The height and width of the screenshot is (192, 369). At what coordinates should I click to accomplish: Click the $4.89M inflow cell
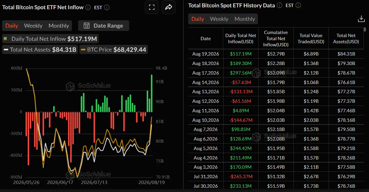(x=241, y=111)
